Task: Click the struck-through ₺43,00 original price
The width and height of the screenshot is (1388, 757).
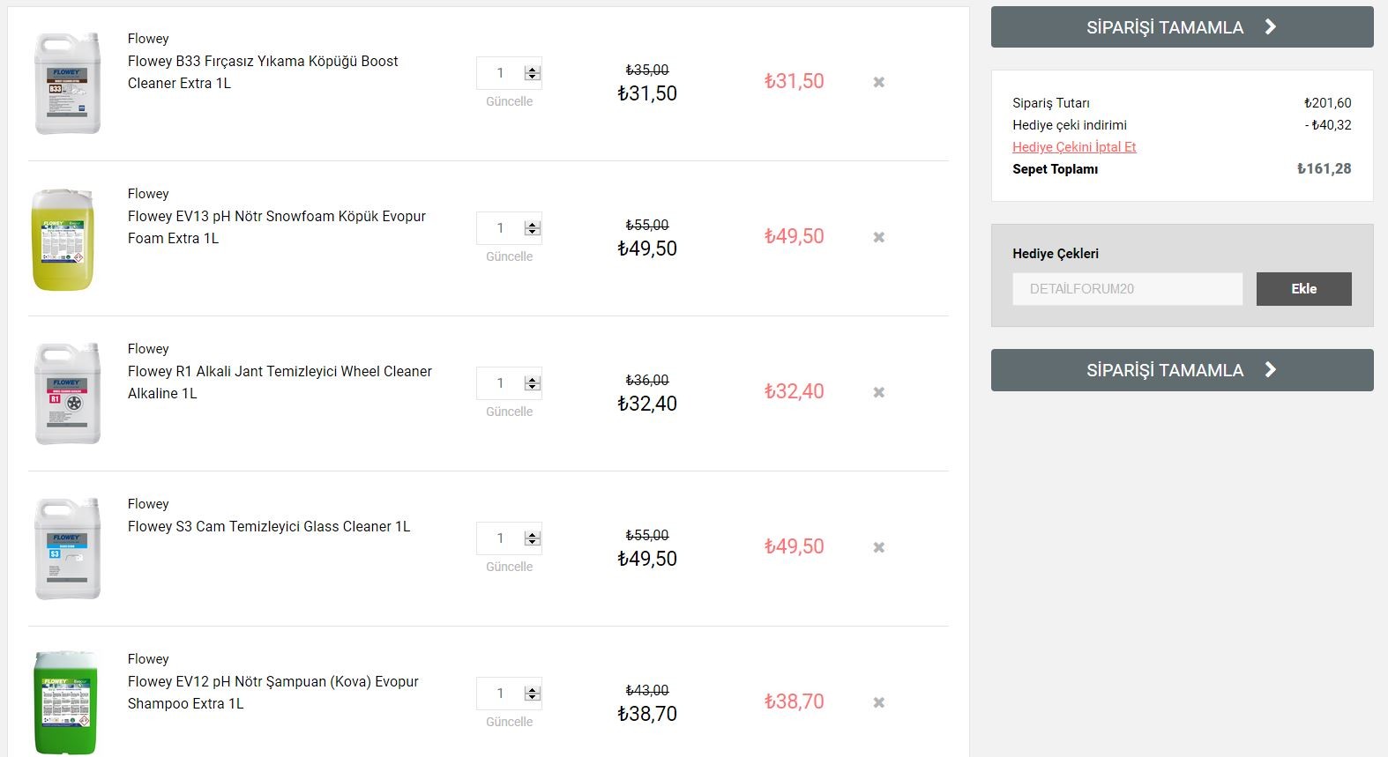Action: tap(647, 691)
